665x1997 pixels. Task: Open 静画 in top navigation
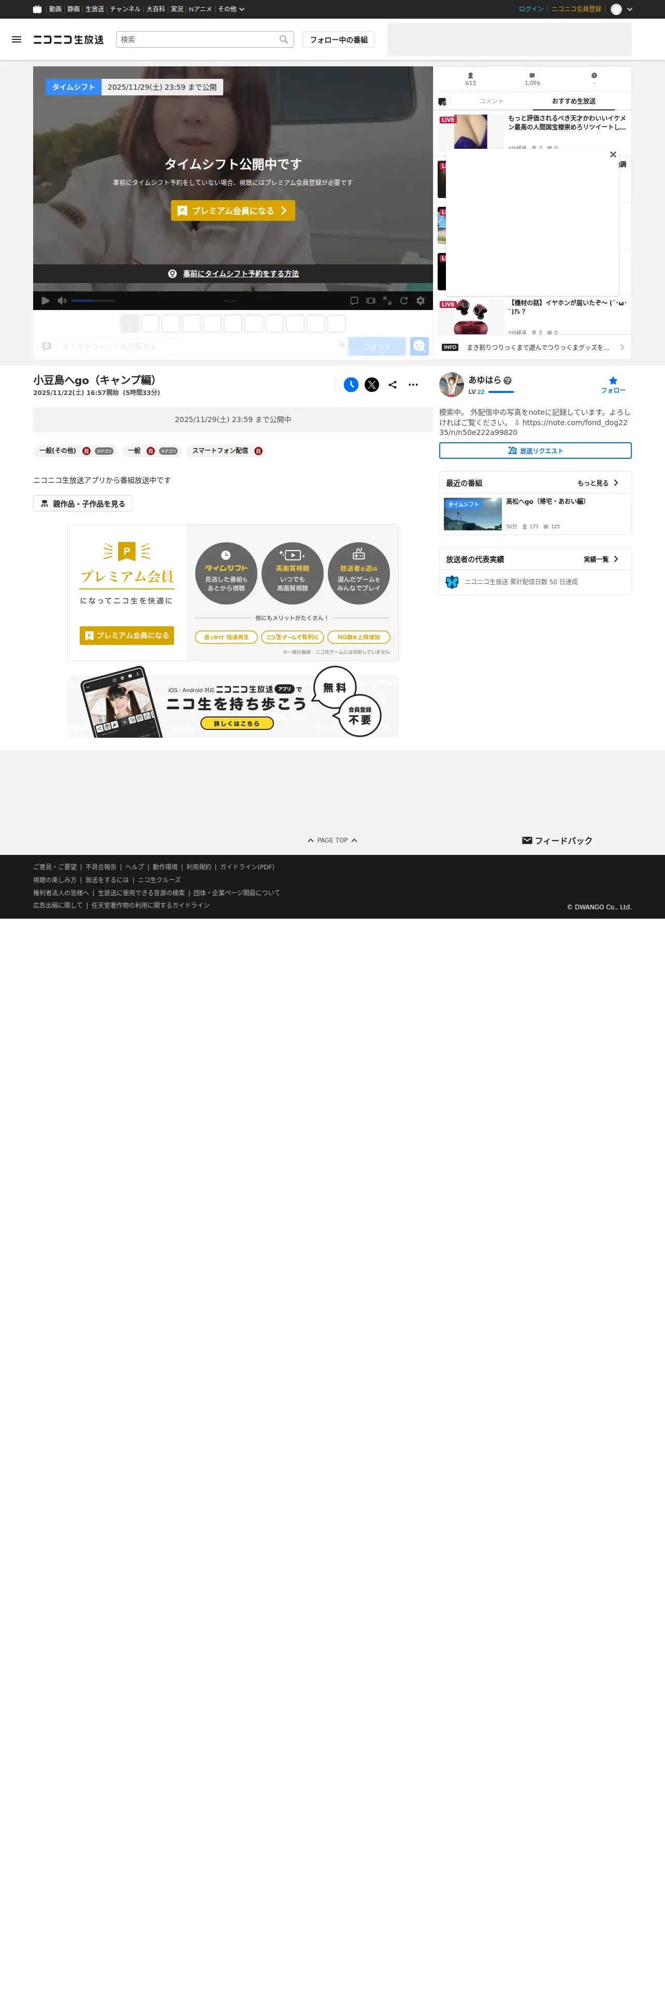tap(74, 9)
